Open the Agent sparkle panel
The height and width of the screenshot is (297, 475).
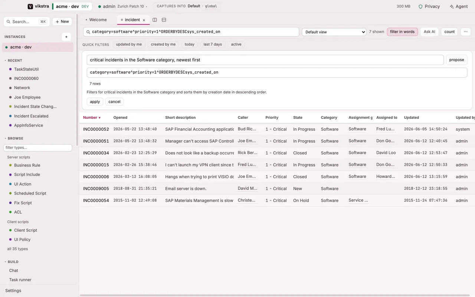(458, 6)
